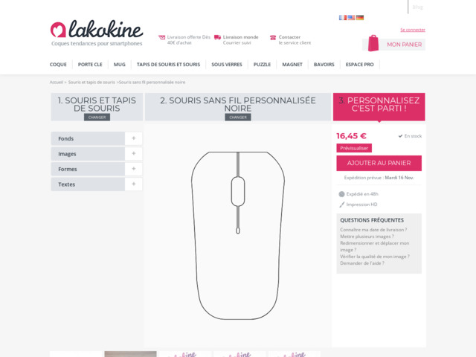Expand the Textes section plus button

click(134, 184)
